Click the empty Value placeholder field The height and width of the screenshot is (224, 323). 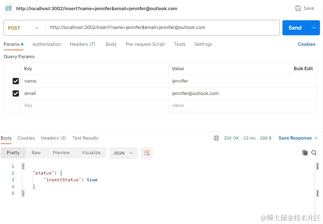click(x=243, y=105)
